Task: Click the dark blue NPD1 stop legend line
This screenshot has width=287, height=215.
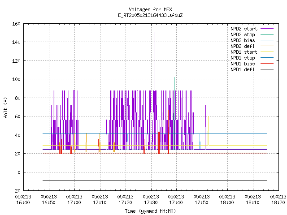Action: click(x=267, y=58)
